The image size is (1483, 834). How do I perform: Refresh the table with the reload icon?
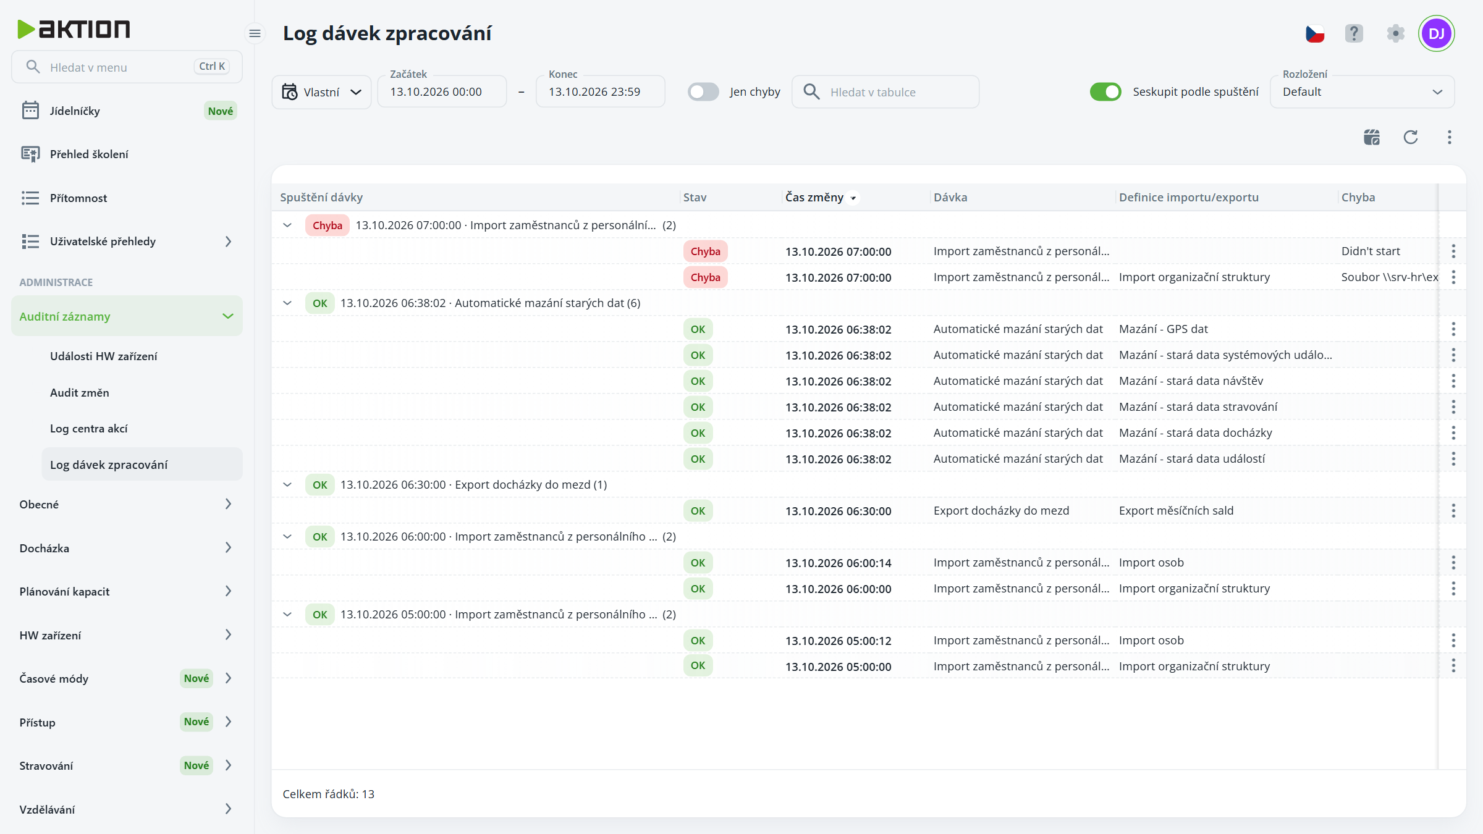[1411, 137]
